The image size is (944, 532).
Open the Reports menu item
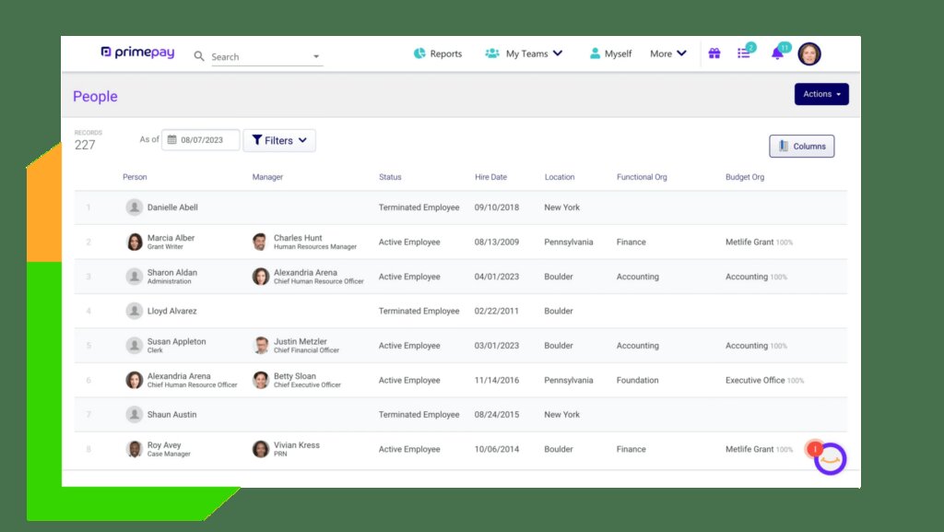pyautogui.click(x=438, y=53)
